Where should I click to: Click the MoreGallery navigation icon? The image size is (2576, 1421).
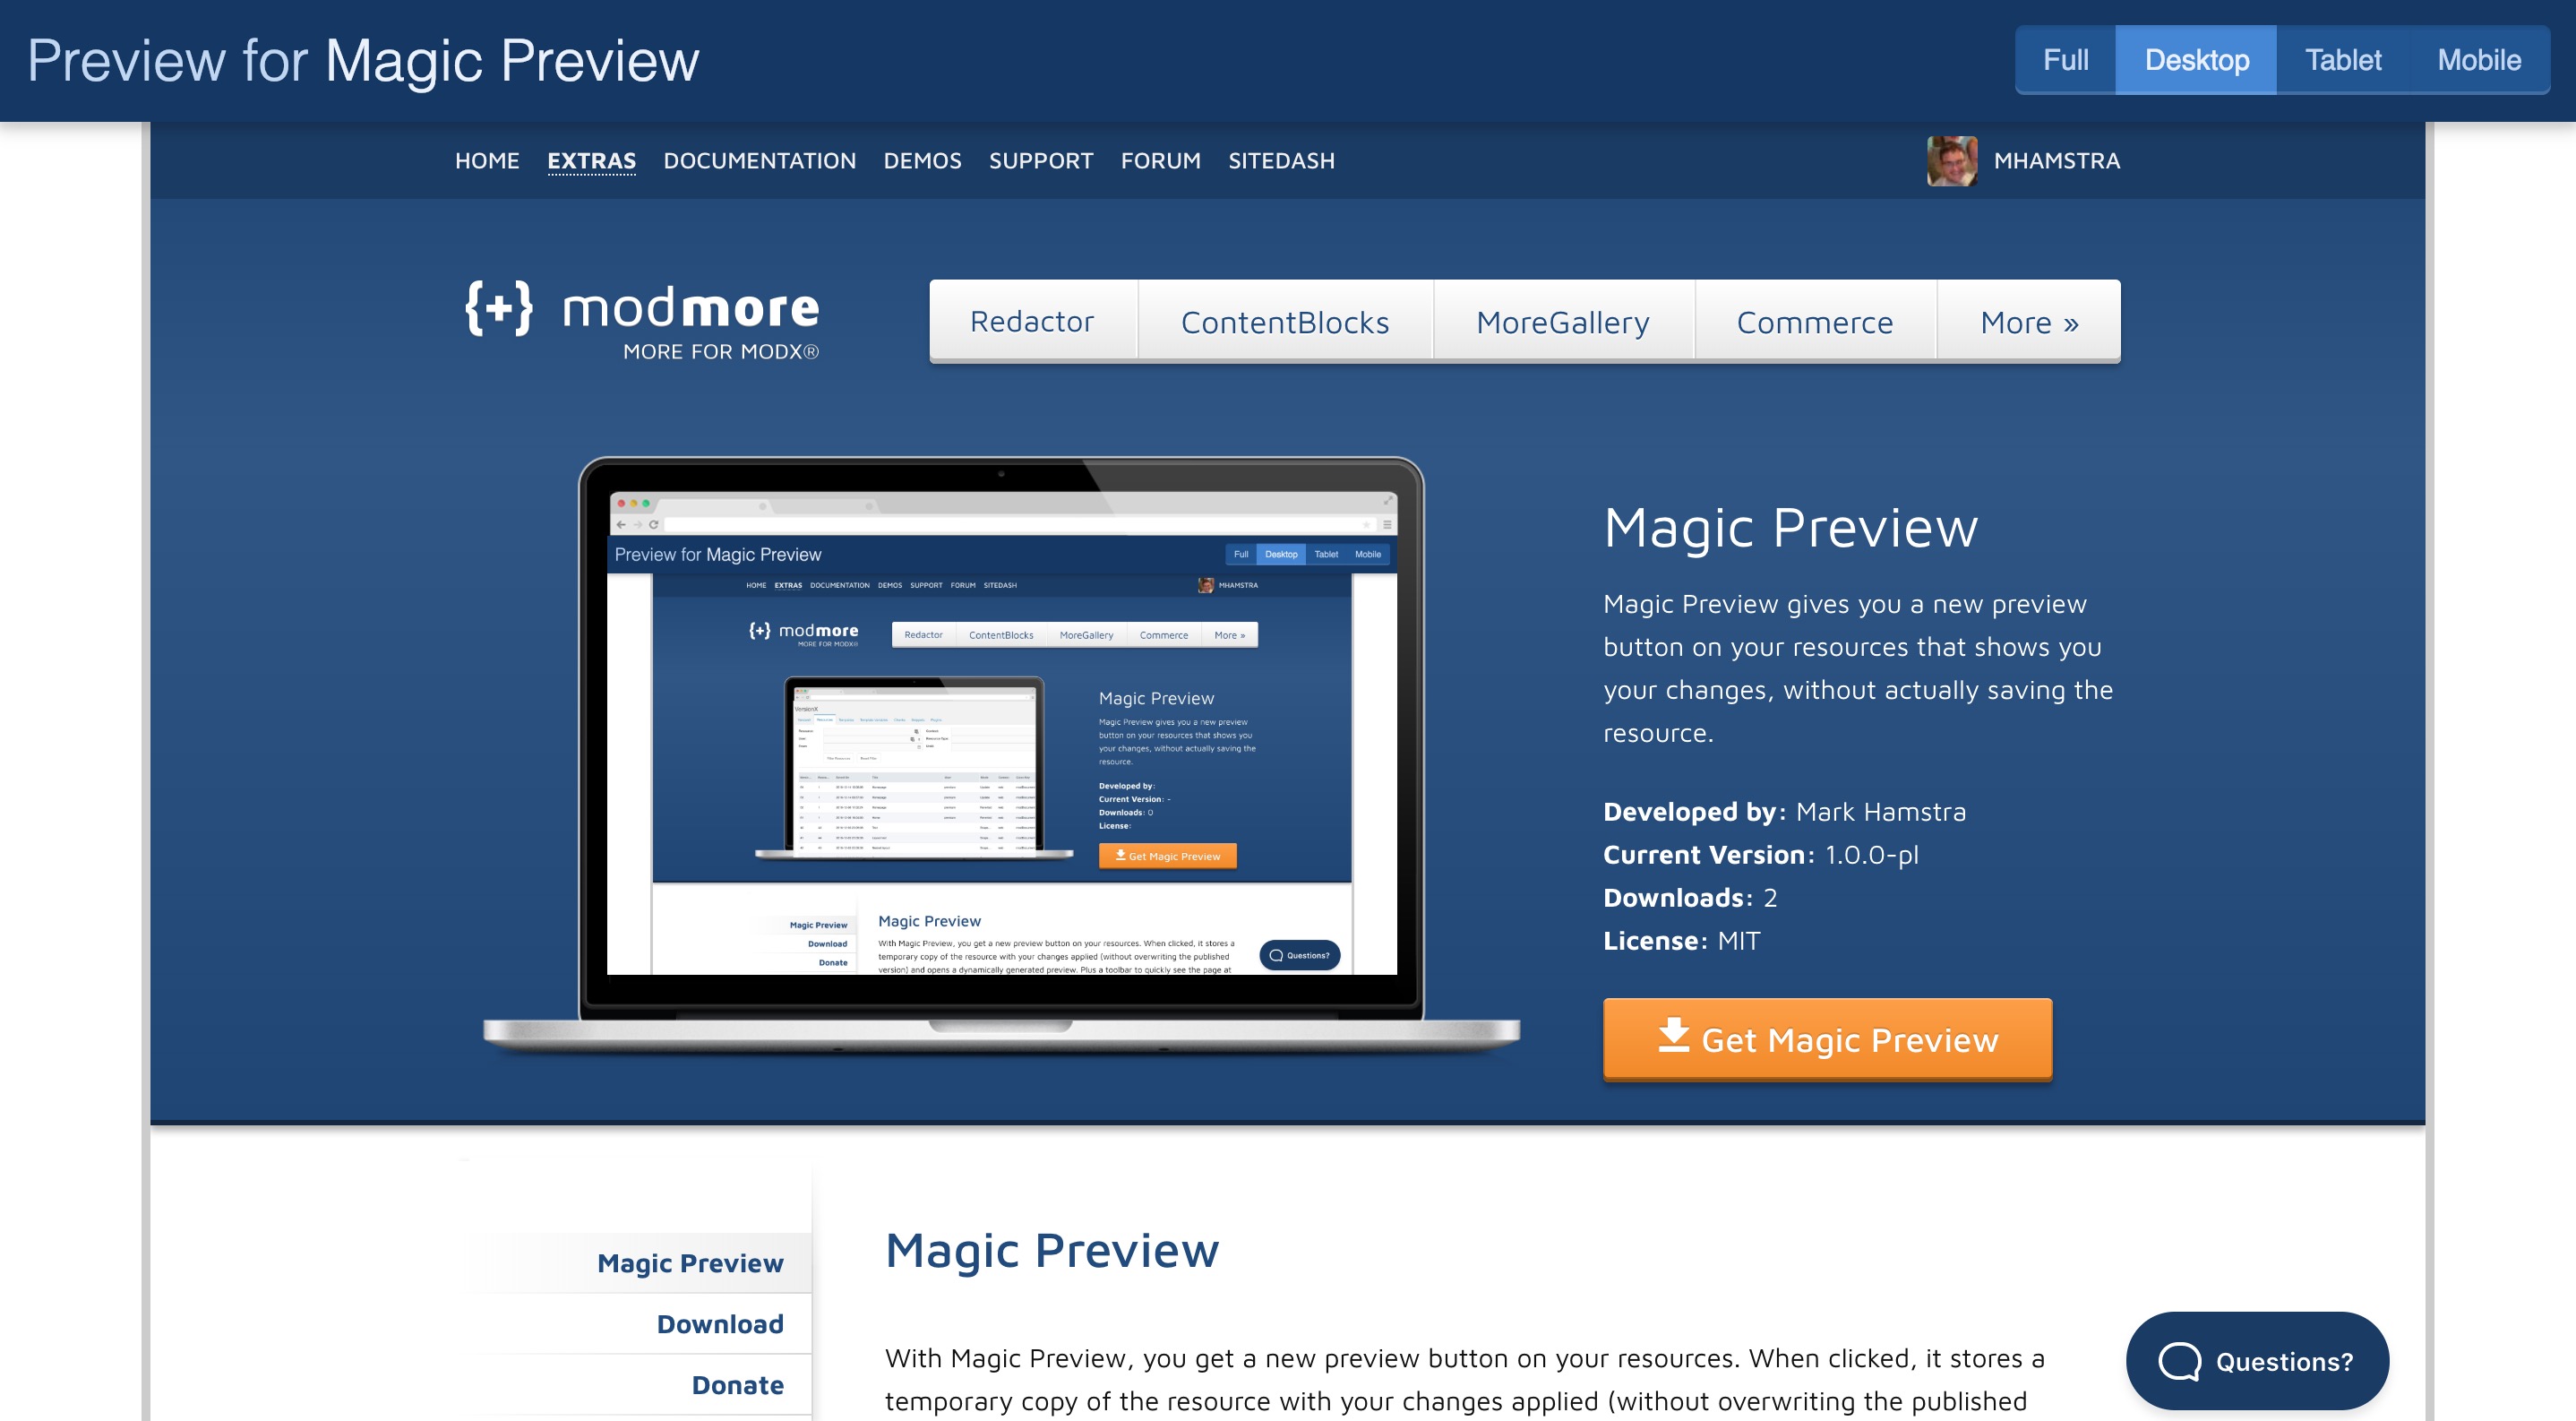pos(1560,318)
